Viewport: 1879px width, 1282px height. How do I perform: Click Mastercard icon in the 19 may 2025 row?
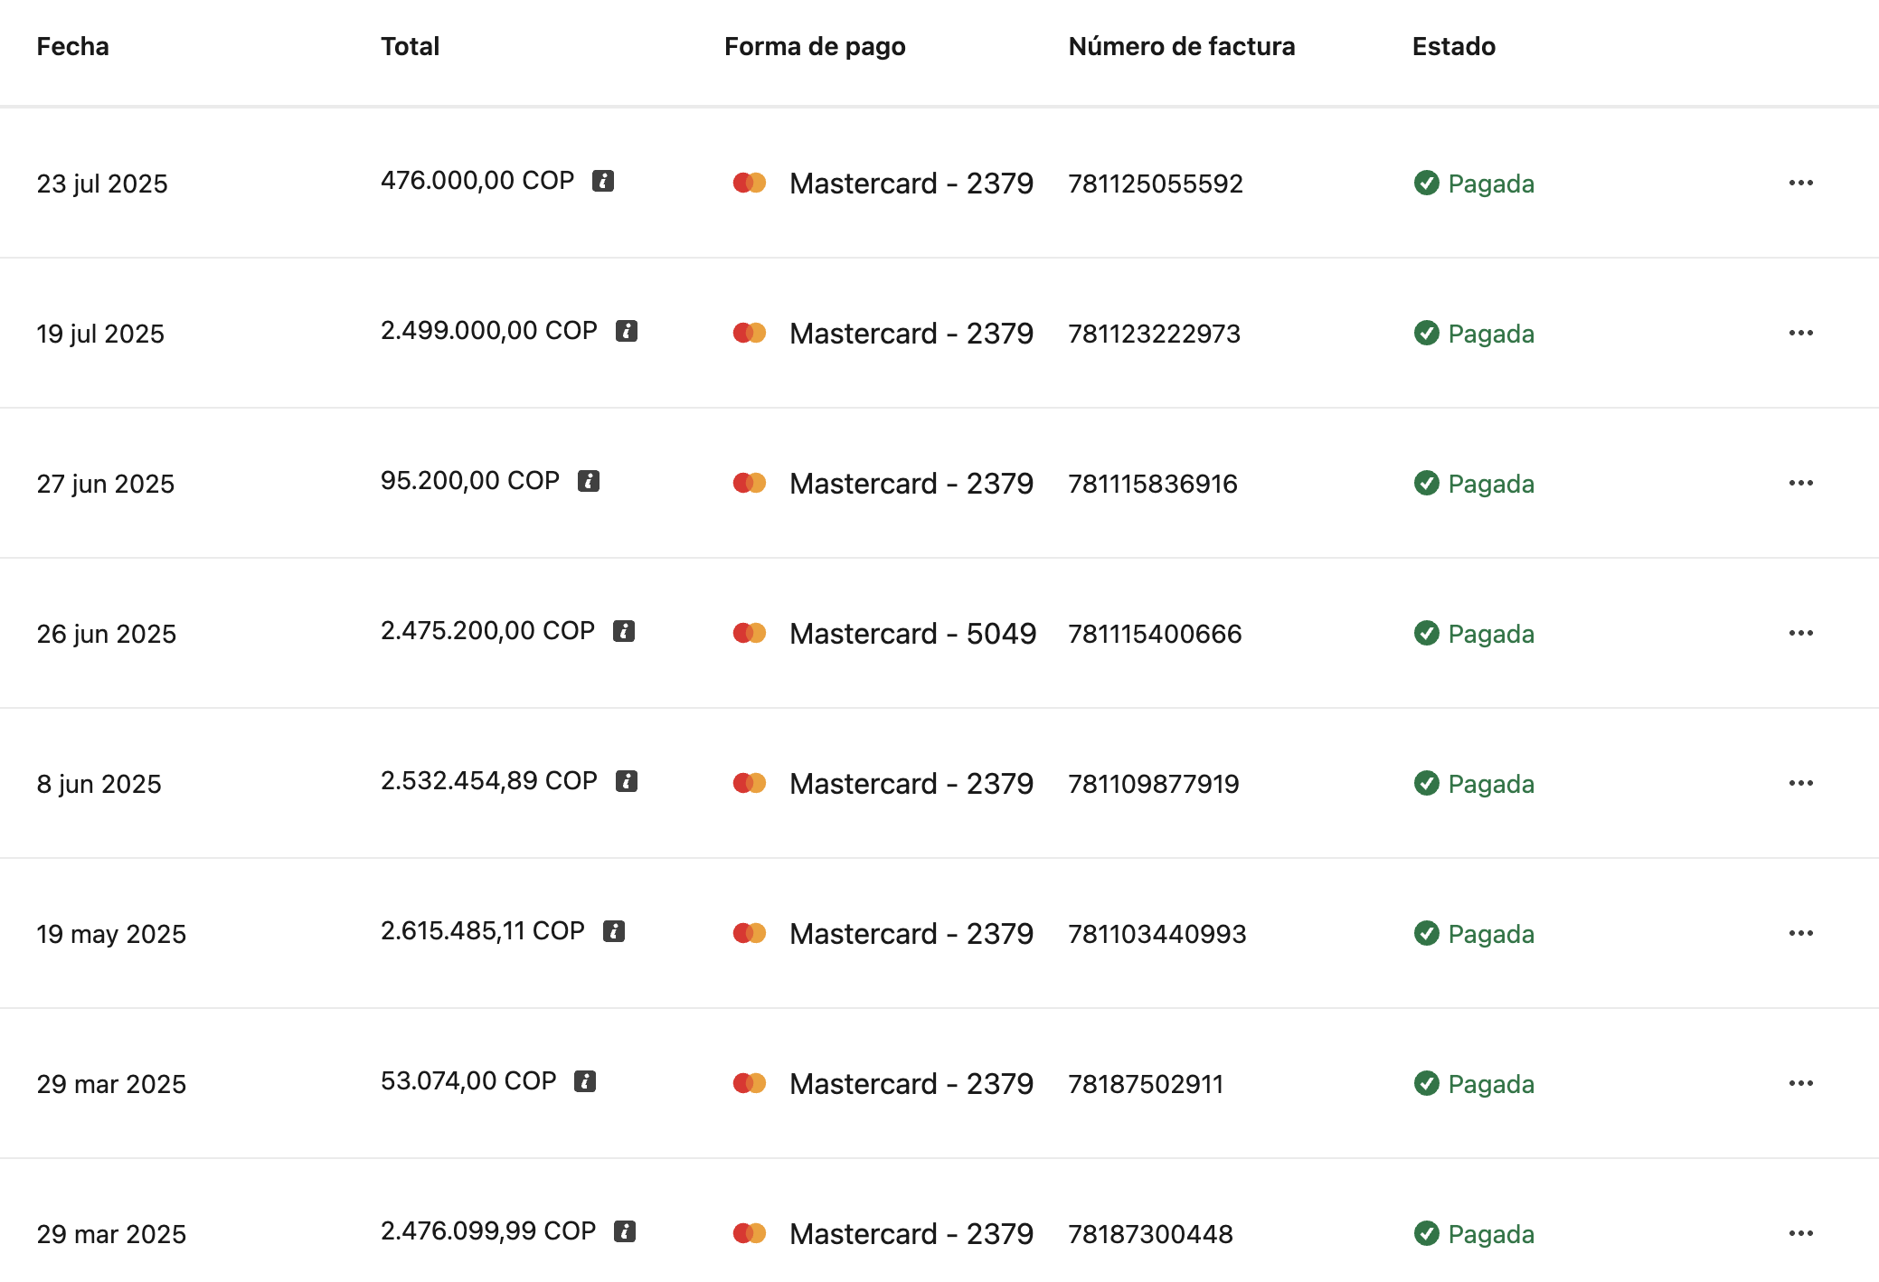coord(750,933)
